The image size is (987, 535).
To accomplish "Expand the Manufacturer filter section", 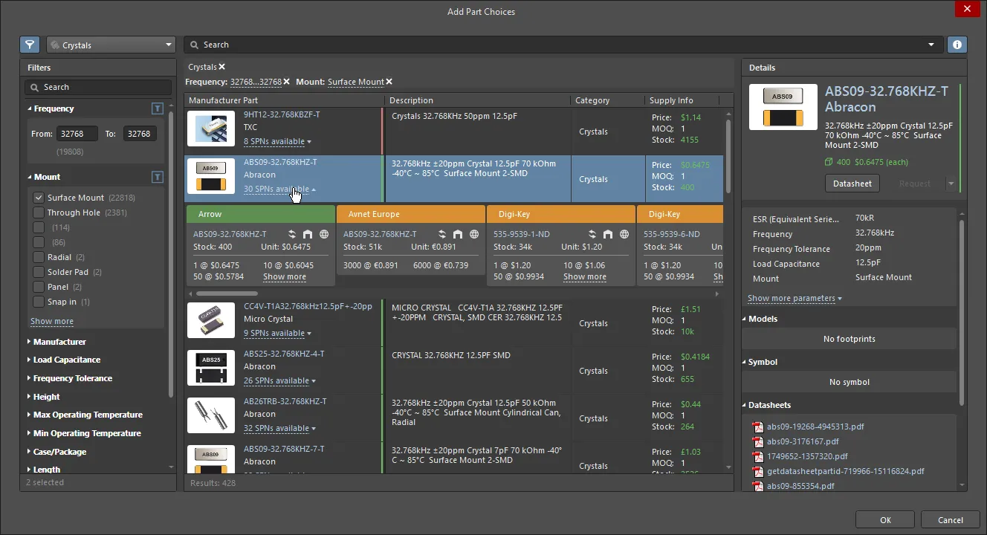I will click(x=30, y=342).
